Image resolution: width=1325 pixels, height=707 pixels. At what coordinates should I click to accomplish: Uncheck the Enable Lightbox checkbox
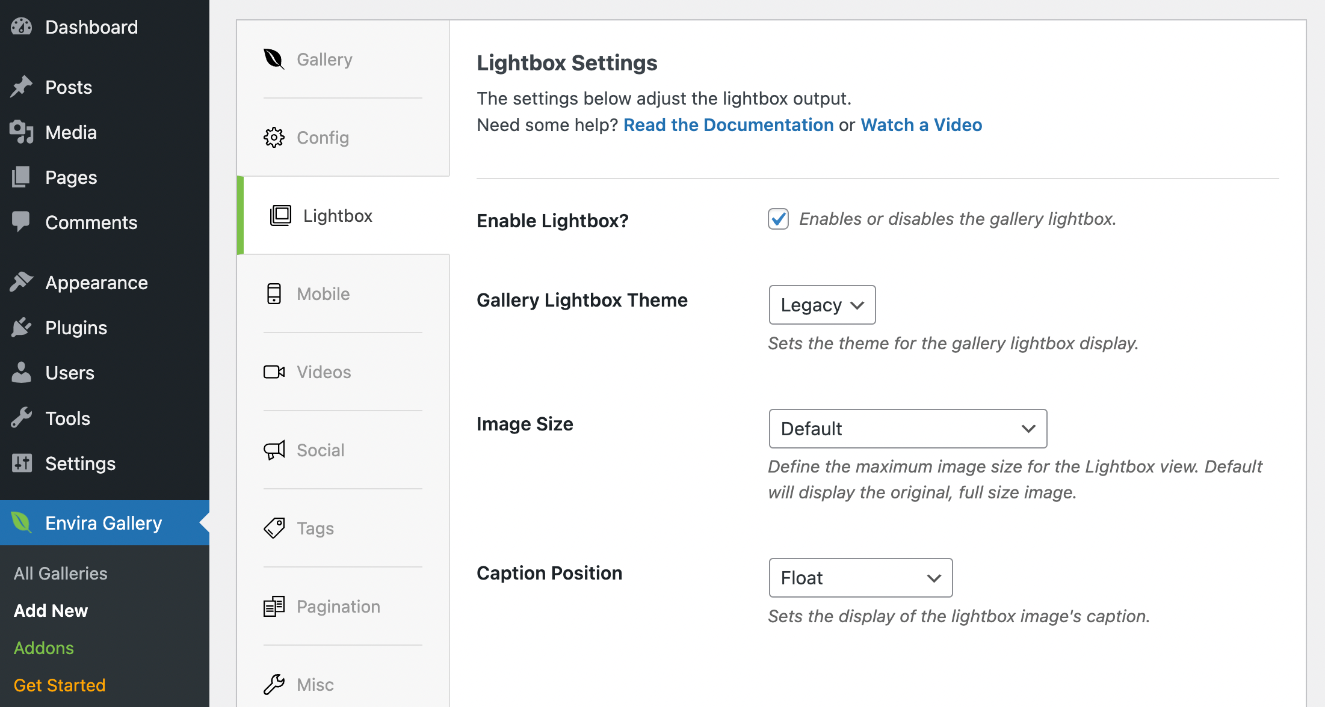(x=777, y=219)
